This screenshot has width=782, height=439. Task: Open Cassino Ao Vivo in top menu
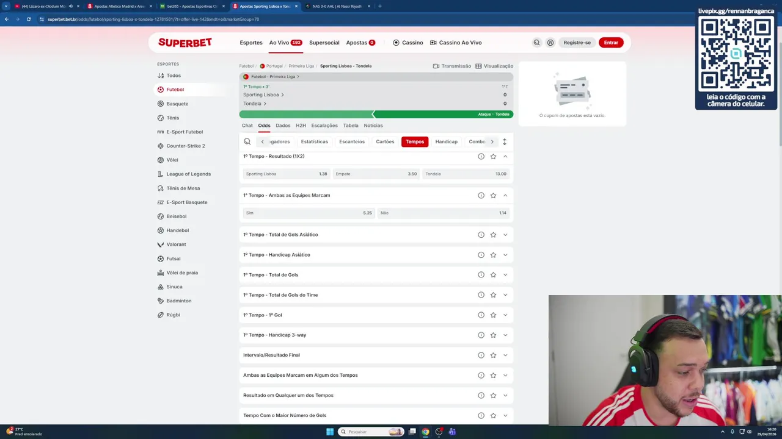pos(456,43)
